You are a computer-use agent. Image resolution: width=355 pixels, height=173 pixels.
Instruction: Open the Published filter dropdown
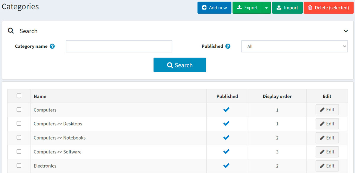coord(294,47)
